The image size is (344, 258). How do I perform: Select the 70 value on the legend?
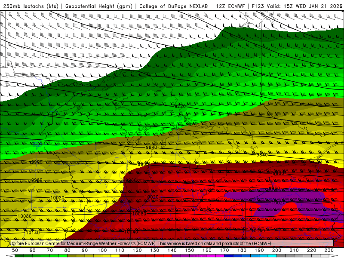pos(50,250)
